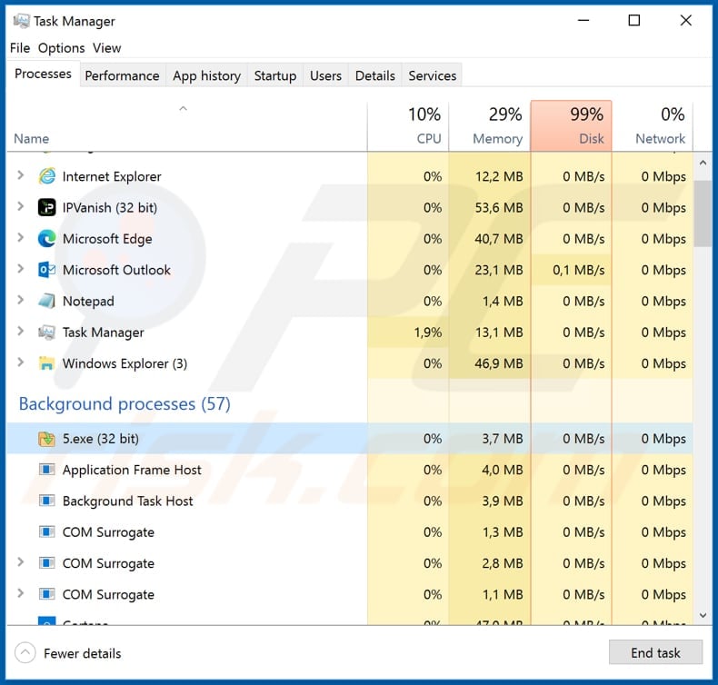Click IPVanish's 53,6 MB memory value
Screen dimensions: 718x685
(x=499, y=208)
